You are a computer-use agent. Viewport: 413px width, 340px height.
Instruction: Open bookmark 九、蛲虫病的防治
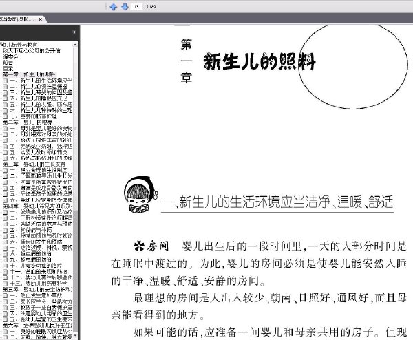pos(30,259)
